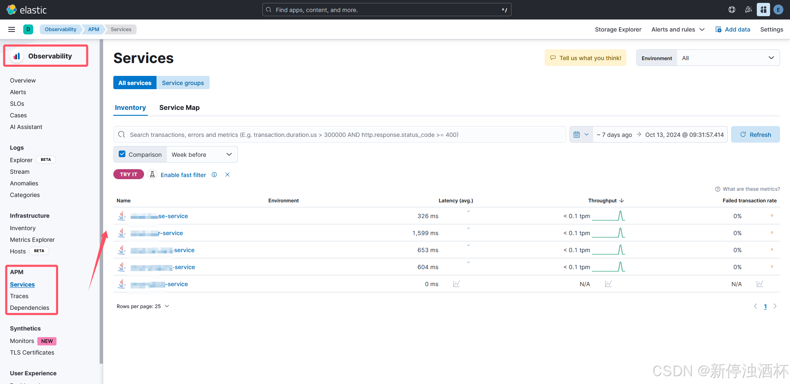Click the What's New party popper icon

coord(748,9)
